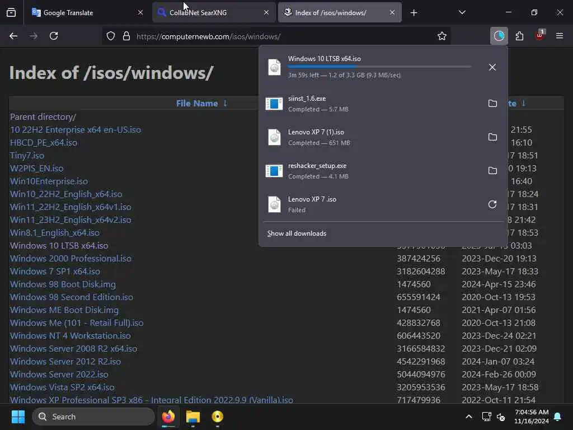Click Windows Vista SP2 x64.iso link

[62, 387]
